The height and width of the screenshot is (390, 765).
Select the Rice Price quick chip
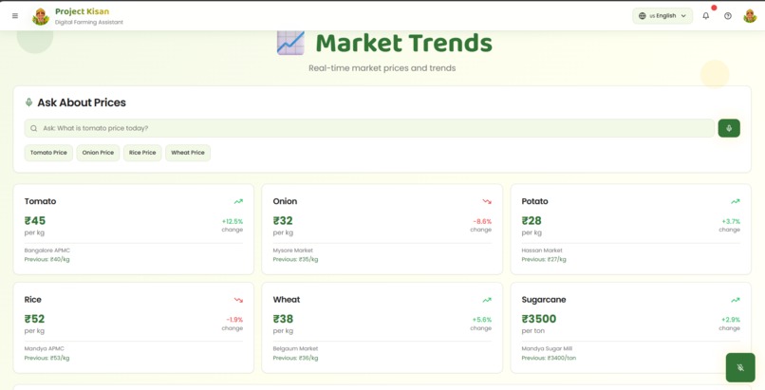pyautogui.click(x=142, y=153)
